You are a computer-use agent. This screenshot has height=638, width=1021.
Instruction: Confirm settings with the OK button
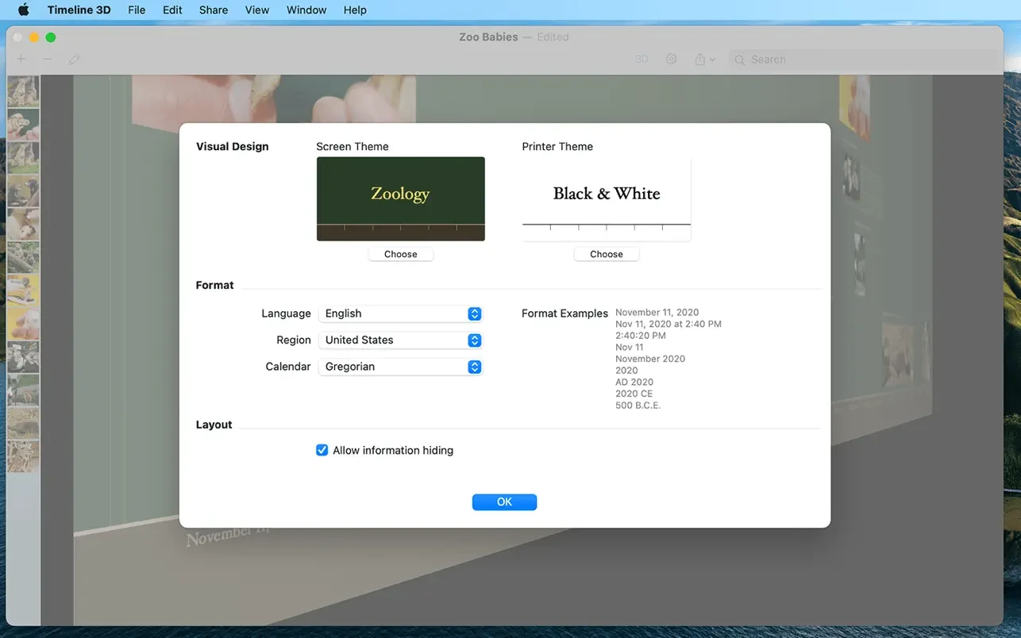504,502
